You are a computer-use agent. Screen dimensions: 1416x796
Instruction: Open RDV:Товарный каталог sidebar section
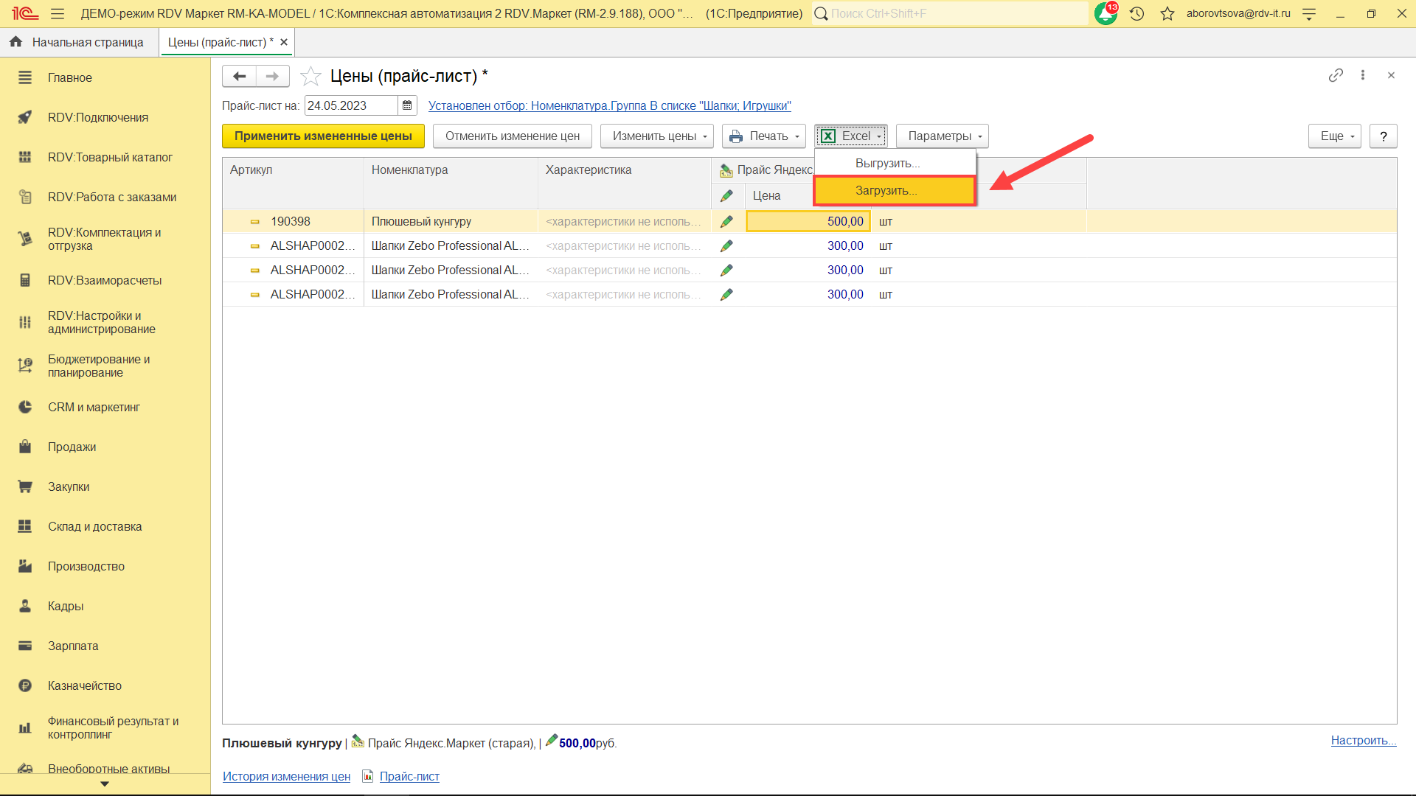click(110, 157)
